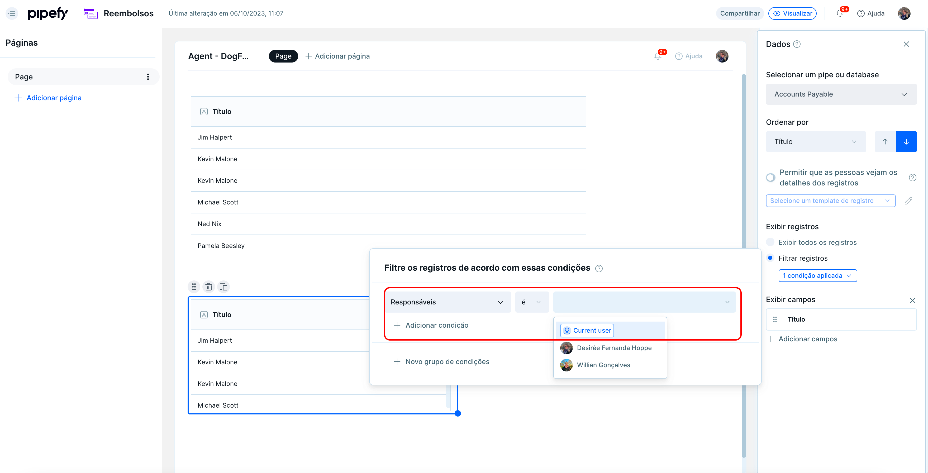Collapse sidebar with the hamburger menu icon

[x=12, y=13]
